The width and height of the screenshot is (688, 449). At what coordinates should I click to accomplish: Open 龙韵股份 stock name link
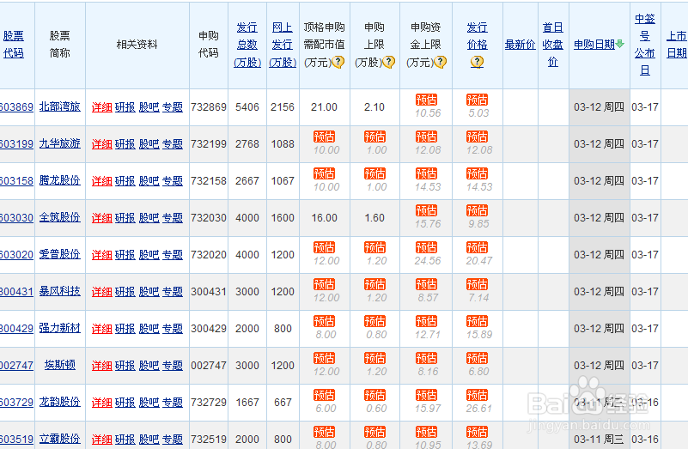[x=59, y=401]
